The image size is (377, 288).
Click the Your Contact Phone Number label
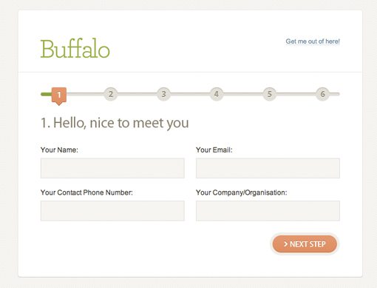pyautogui.click(x=86, y=192)
